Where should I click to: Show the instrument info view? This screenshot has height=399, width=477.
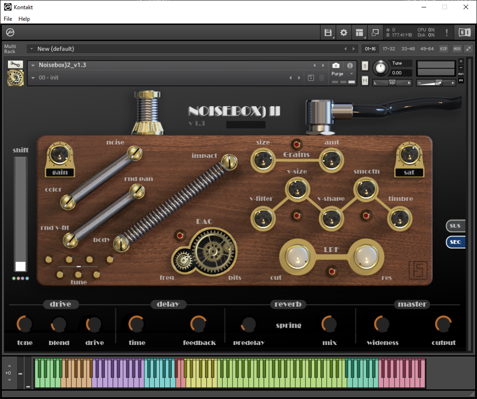350,65
